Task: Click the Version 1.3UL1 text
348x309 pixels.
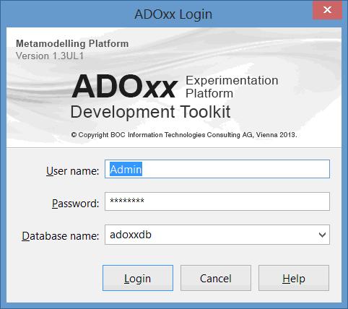Action: [50, 56]
